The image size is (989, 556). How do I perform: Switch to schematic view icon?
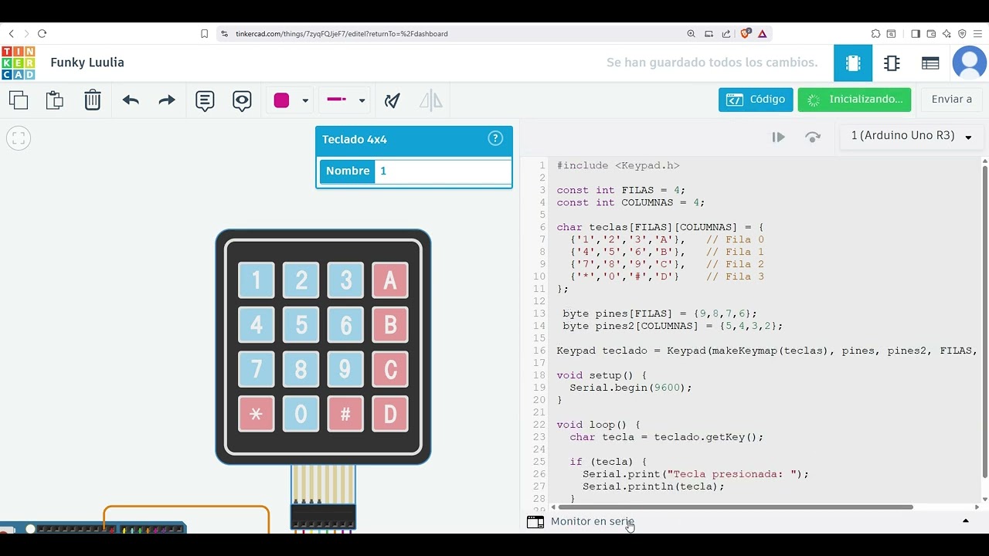(892, 63)
